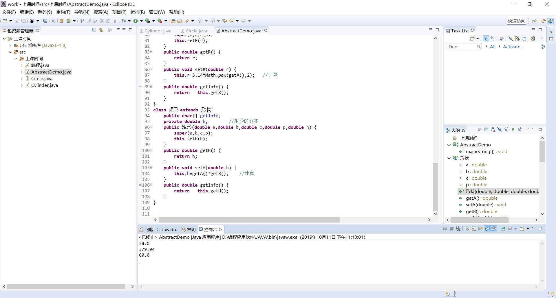Open the Debug button dropdown arrow
Viewport: 556px width, 298px height.
coord(129,21)
